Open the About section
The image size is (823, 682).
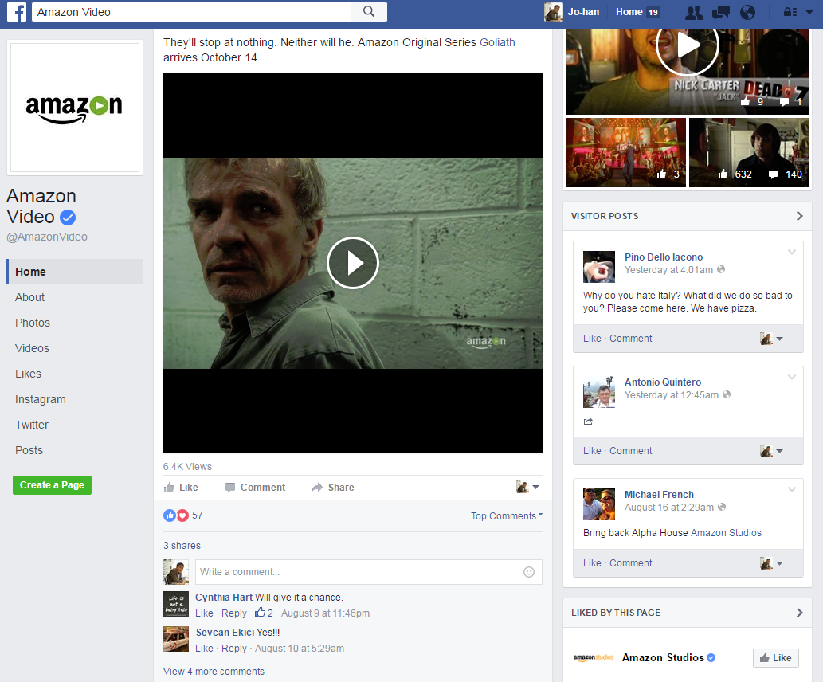point(30,297)
